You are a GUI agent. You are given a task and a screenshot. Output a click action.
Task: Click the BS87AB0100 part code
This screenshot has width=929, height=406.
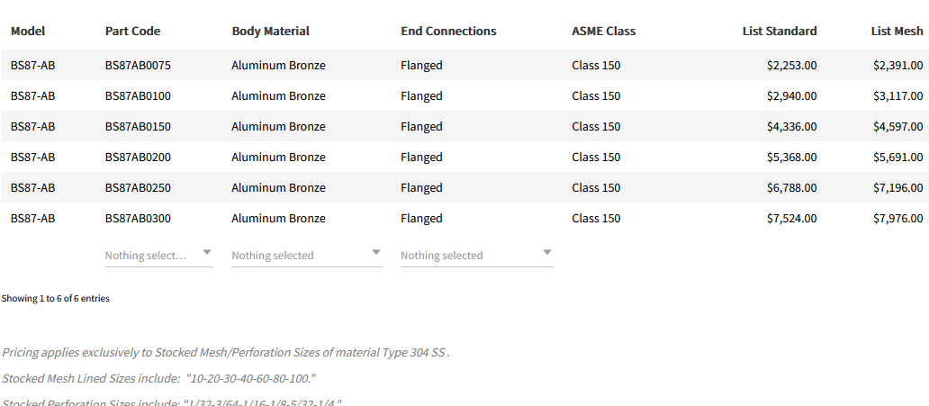[138, 95]
